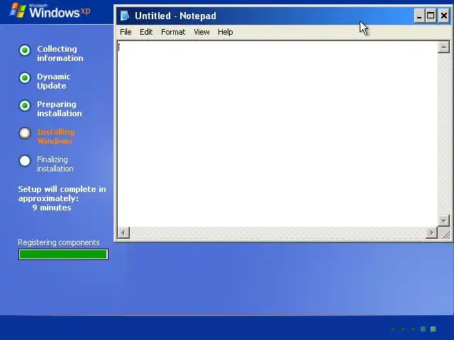Click the Collecting information step indicator
This screenshot has width=454, height=340.
coord(25,50)
